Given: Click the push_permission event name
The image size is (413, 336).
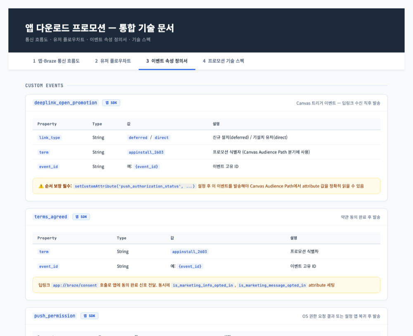Looking at the screenshot, I should pos(55,316).
